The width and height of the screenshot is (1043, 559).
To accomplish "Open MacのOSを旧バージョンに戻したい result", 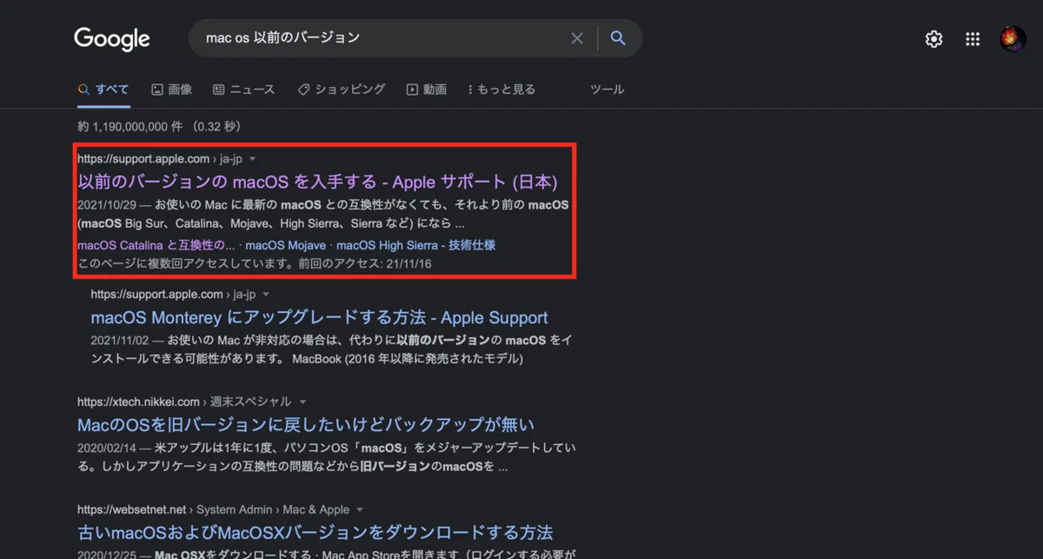I will coord(306,425).
